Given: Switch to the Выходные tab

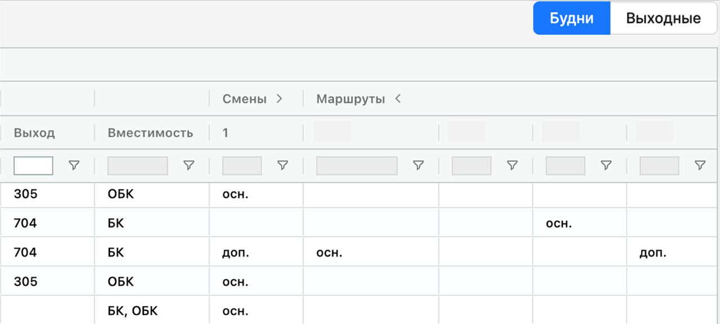Looking at the screenshot, I should [663, 18].
